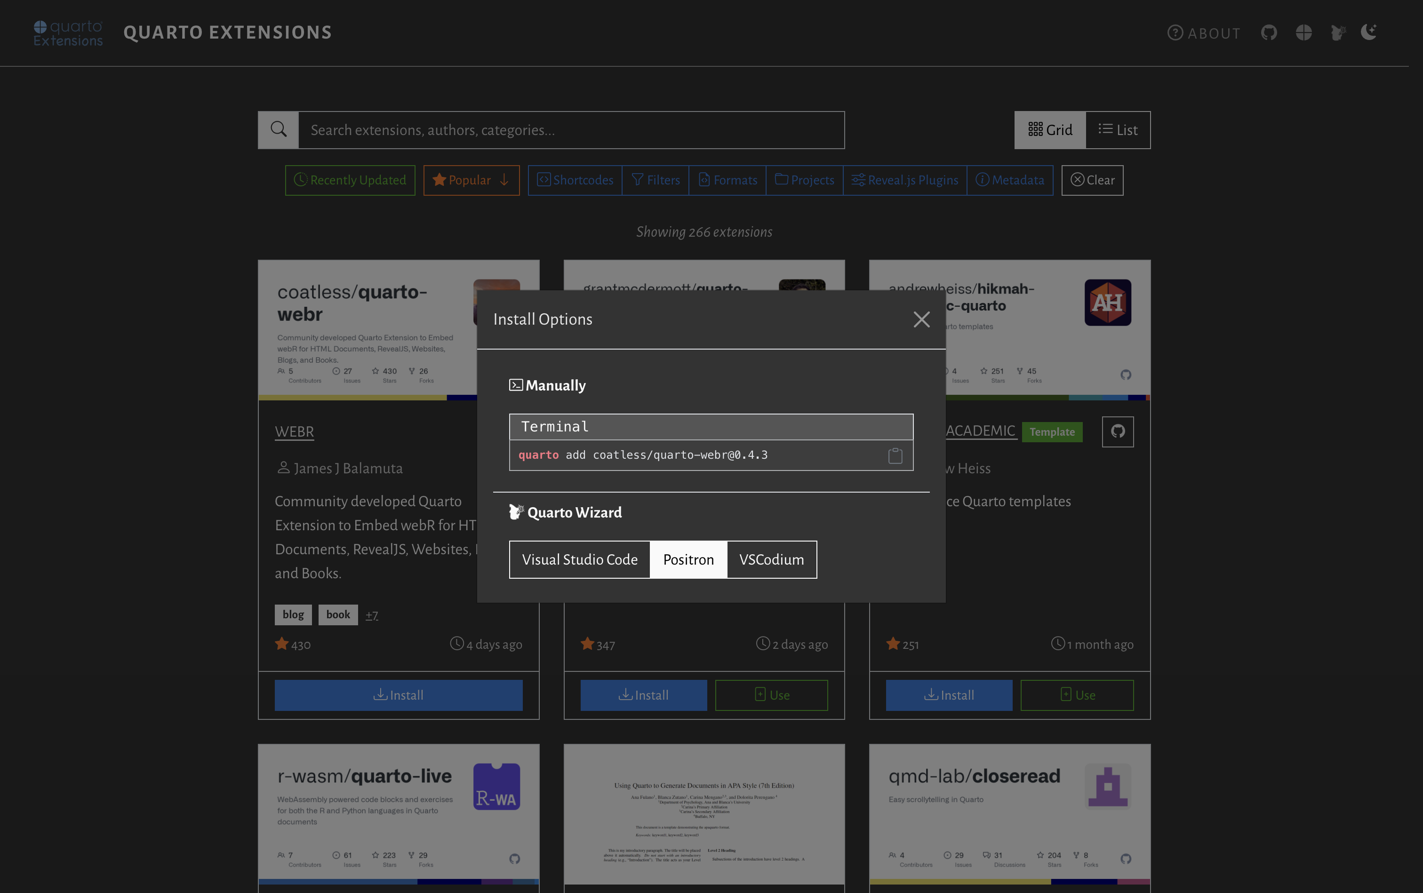Viewport: 1423px width, 893px height.
Task: Open the globe icon in the top bar
Action: tap(1303, 32)
